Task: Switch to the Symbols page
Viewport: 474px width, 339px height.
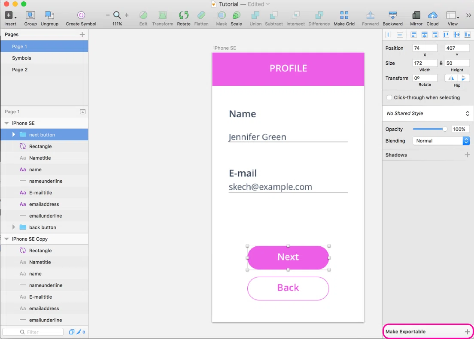Action: tap(44, 58)
